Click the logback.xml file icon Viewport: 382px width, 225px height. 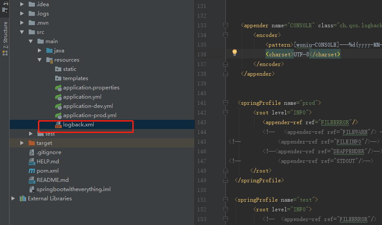tap(58, 125)
